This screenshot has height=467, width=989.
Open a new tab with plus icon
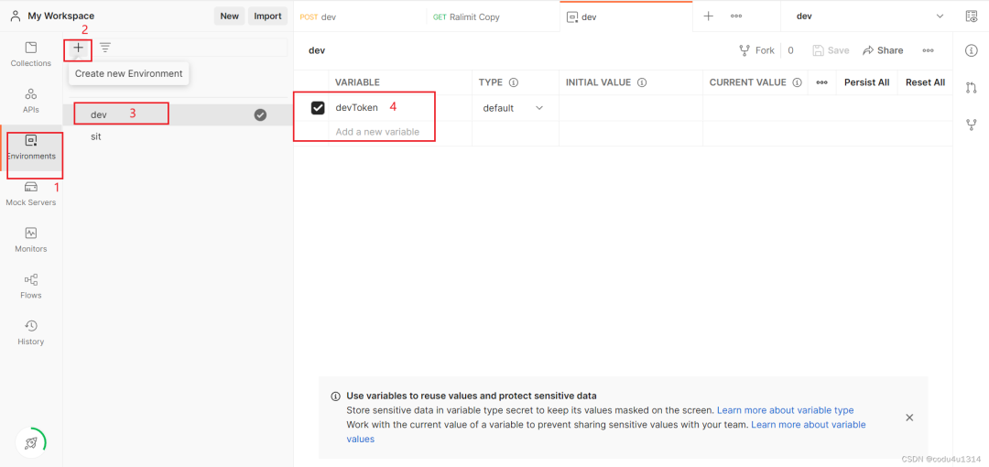(x=708, y=16)
